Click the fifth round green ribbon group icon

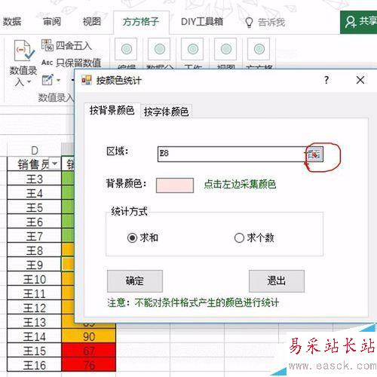259,49
